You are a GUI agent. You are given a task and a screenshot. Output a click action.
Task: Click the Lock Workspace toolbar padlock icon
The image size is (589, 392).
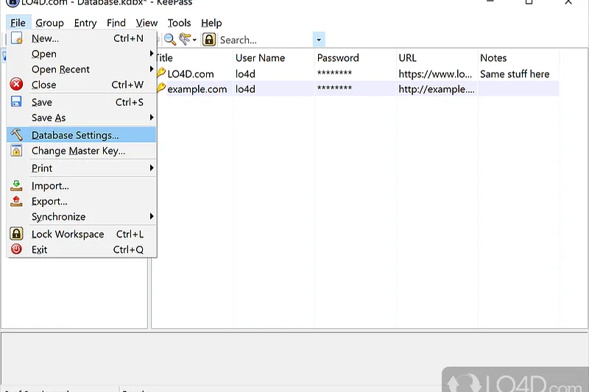[209, 40]
